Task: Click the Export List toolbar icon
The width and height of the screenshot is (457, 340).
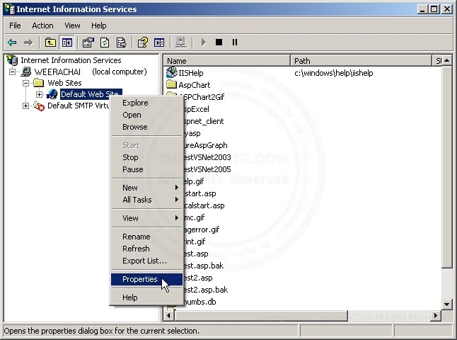Action: (x=121, y=43)
